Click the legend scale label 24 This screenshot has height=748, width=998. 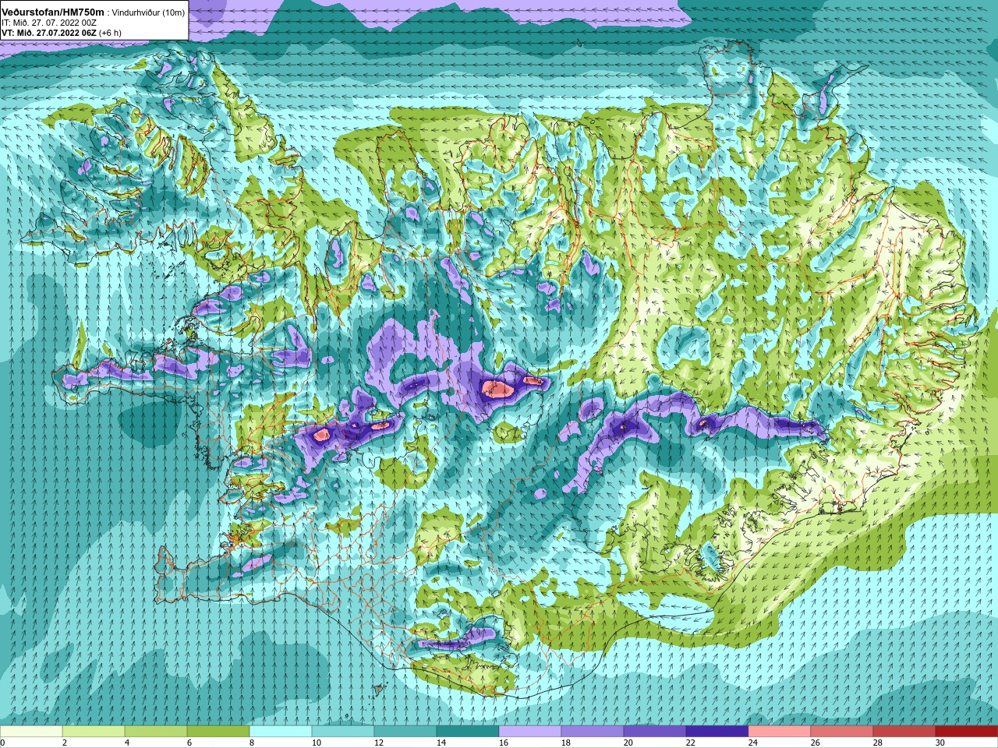752,743
